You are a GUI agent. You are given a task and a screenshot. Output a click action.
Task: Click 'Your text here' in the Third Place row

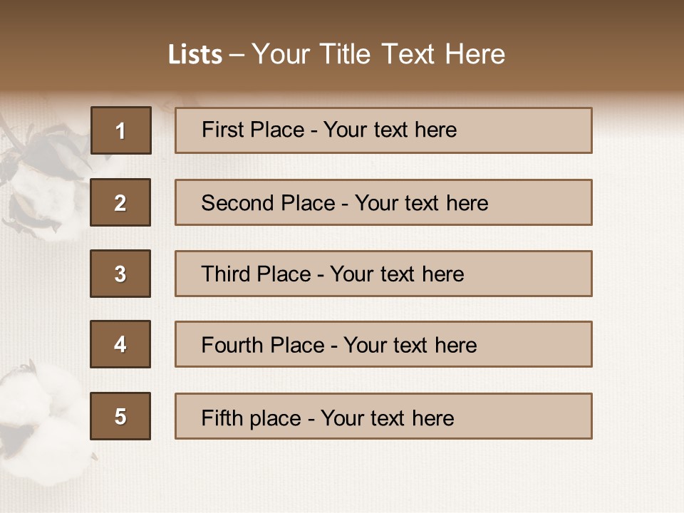coord(397,274)
